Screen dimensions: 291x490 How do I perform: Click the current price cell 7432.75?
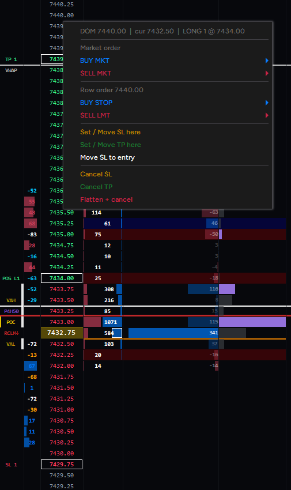pos(62,333)
